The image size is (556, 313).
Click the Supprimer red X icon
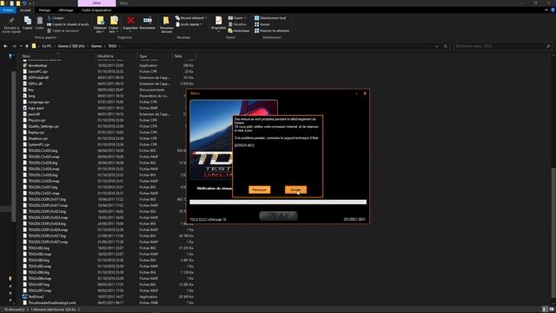click(x=130, y=21)
